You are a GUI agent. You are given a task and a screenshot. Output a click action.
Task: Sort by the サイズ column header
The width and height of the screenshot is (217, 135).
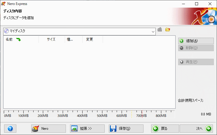tap(52, 39)
